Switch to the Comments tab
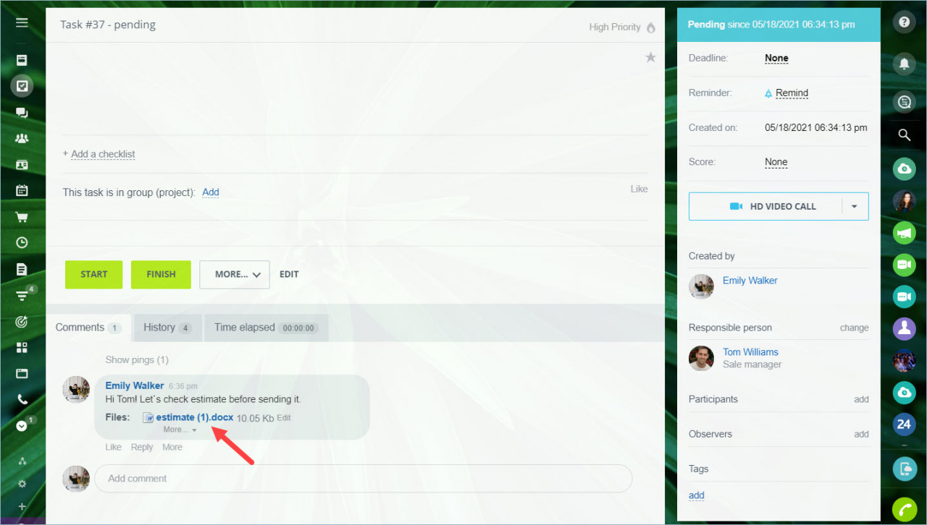 click(88, 328)
